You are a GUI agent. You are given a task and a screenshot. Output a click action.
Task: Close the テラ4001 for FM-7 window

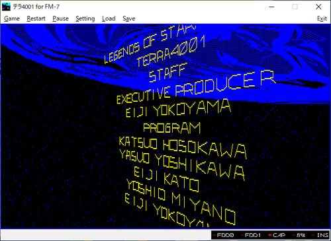tap(318, 7)
